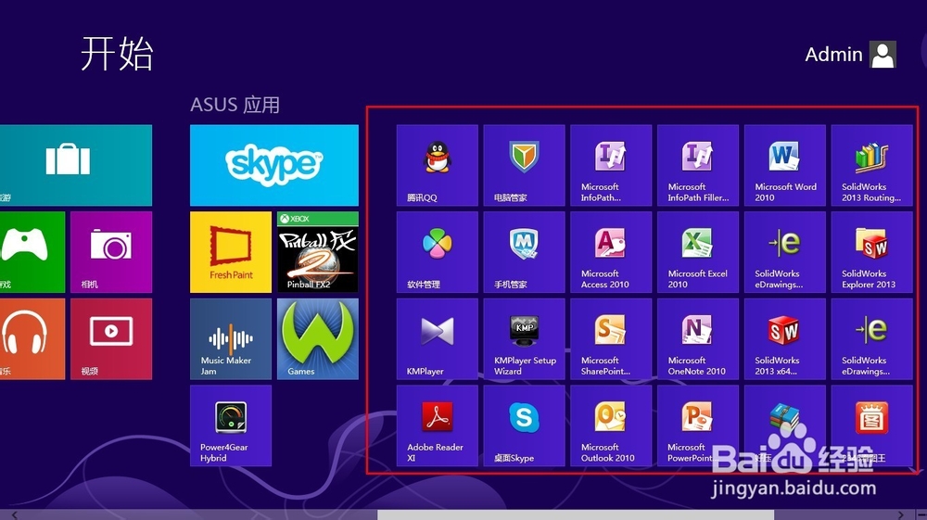The width and height of the screenshot is (927, 520).
Task: Open the green Xbox controller games tile
Action: coord(32,252)
